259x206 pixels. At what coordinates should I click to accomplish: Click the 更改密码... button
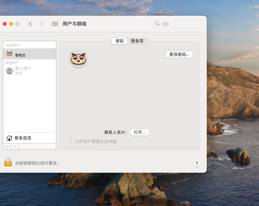pos(179,55)
